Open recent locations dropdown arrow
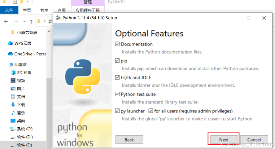This screenshot has height=149, width=275. (24, 21)
